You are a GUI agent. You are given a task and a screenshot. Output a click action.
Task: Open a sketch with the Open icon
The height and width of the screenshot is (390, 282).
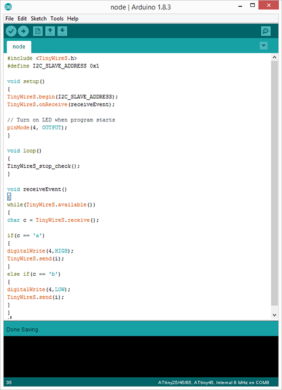50,31
